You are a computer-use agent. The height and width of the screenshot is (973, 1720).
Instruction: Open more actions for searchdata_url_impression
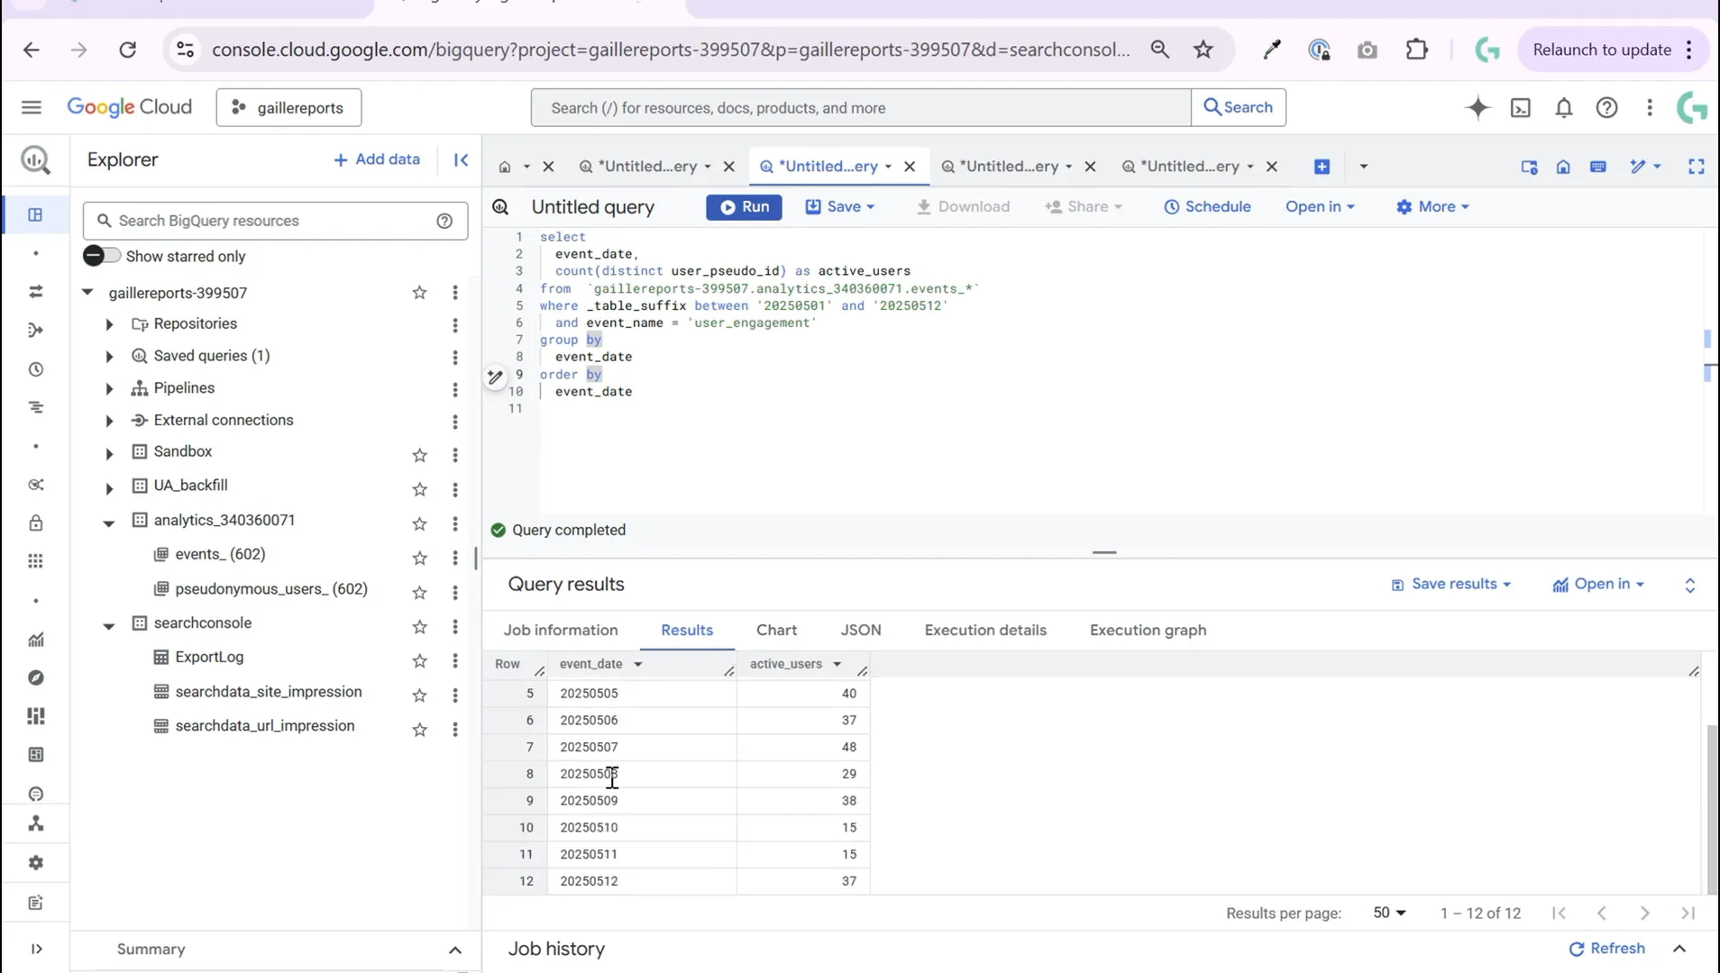tap(455, 729)
